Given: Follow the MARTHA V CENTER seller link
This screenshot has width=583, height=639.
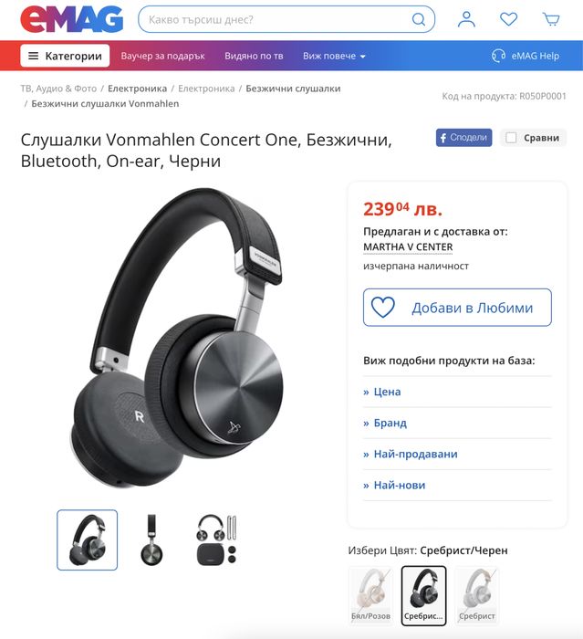Looking at the screenshot, I should 408,247.
